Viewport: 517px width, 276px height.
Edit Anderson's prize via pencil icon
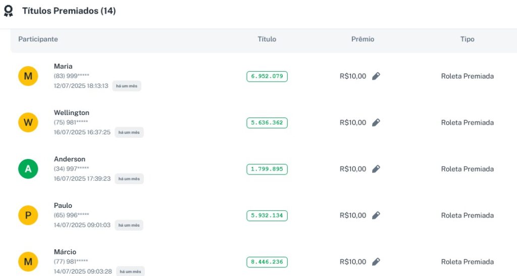click(376, 169)
